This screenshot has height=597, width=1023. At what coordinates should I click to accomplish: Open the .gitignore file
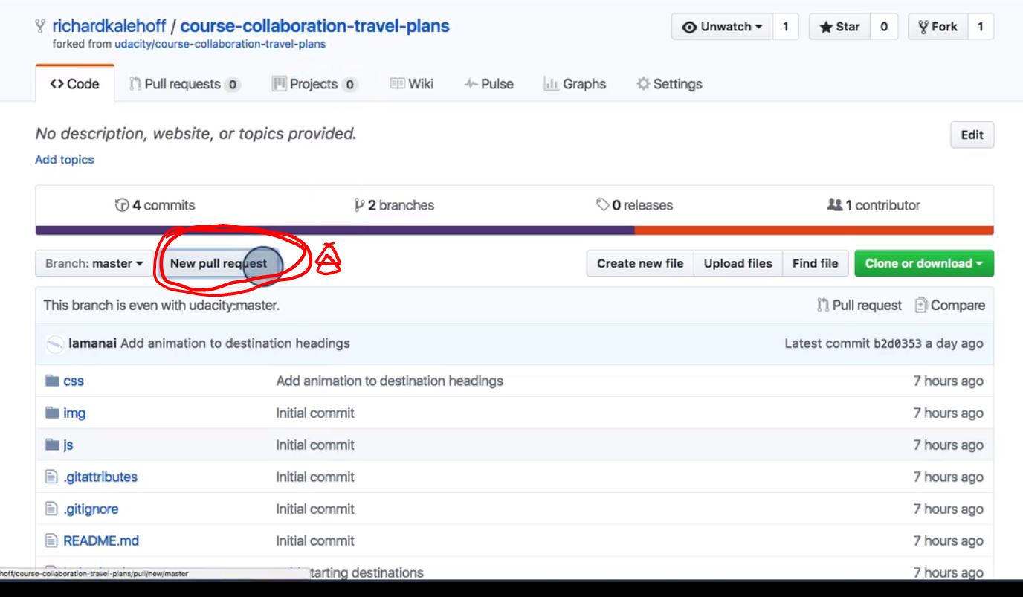point(91,509)
